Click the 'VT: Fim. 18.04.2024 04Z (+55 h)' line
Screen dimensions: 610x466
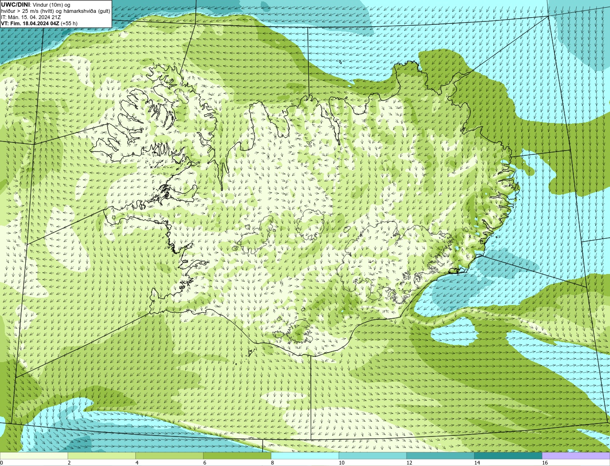point(39,23)
